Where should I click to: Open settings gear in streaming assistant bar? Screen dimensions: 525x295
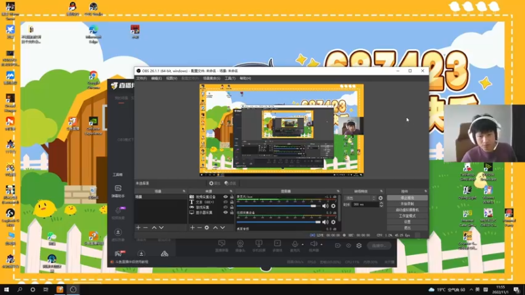[x=359, y=245]
